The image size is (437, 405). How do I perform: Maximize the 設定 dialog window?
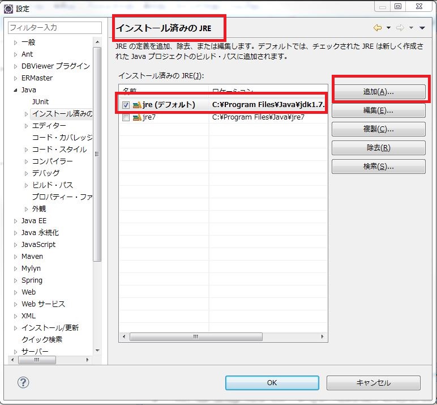coord(398,6)
